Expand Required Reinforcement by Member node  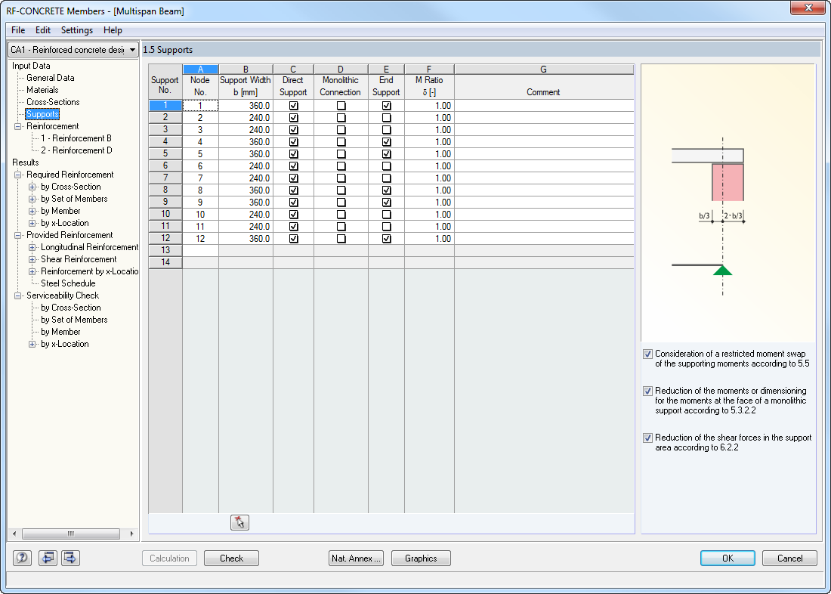[x=32, y=211]
